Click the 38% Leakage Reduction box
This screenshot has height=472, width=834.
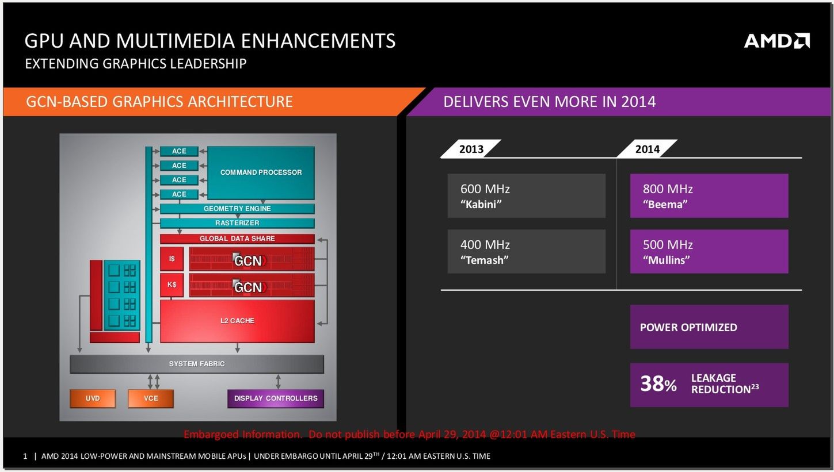tap(709, 385)
